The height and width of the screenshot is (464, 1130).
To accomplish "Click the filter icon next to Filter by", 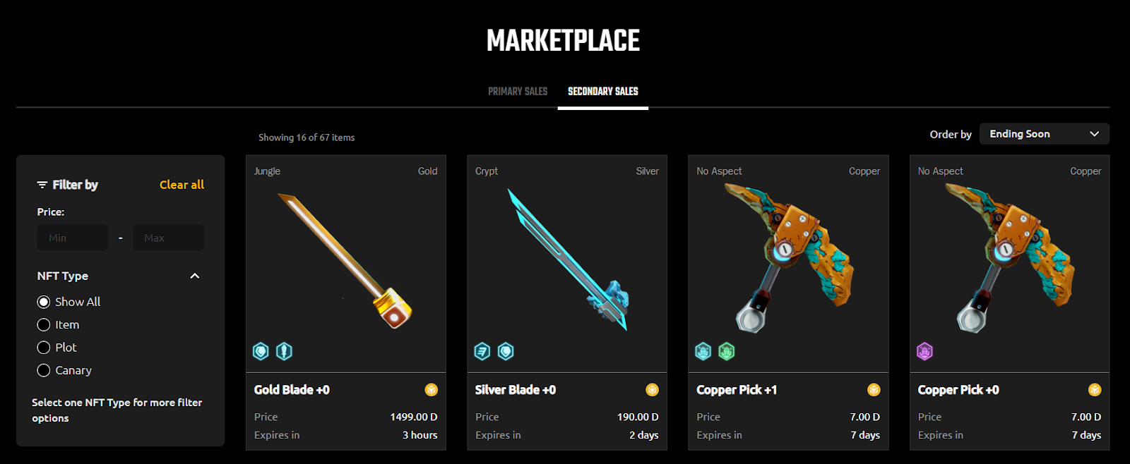I will click(x=42, y=185).
